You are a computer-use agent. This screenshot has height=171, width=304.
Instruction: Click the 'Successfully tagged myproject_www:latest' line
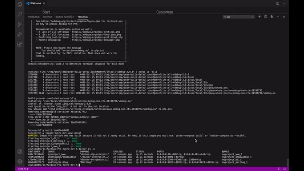pos(55,133)
